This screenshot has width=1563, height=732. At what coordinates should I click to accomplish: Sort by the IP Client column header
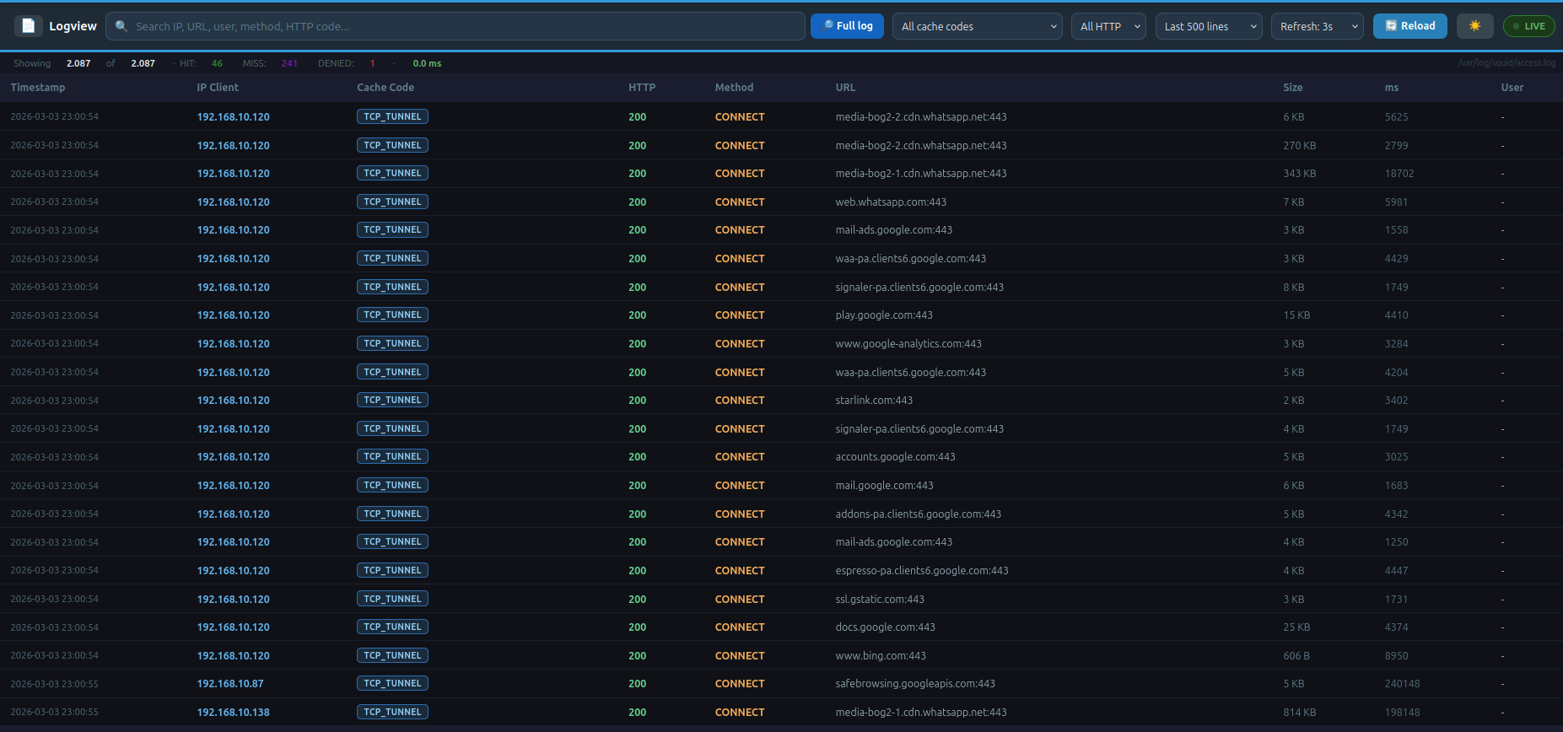(218, 88)
